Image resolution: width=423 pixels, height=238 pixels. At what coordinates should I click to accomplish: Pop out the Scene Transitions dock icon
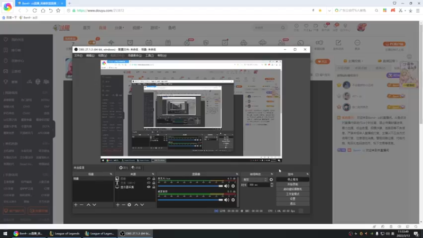[x=272, y=174]
